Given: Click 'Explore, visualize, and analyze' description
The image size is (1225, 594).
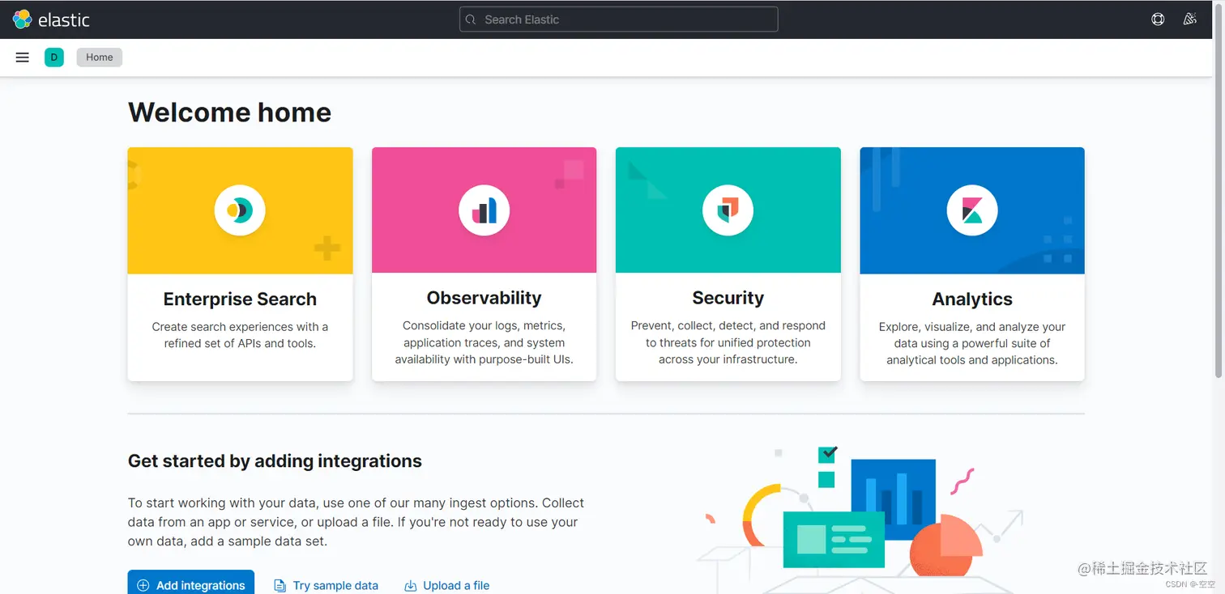Looking at the screenshot, I should point(972,343).
